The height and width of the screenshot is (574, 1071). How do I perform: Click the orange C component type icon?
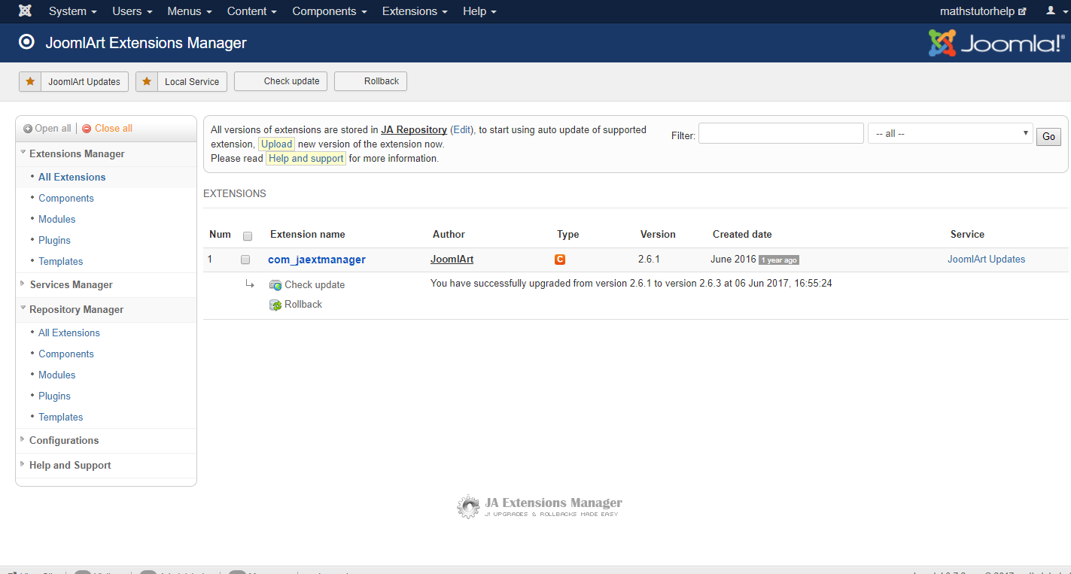[560, 260]
